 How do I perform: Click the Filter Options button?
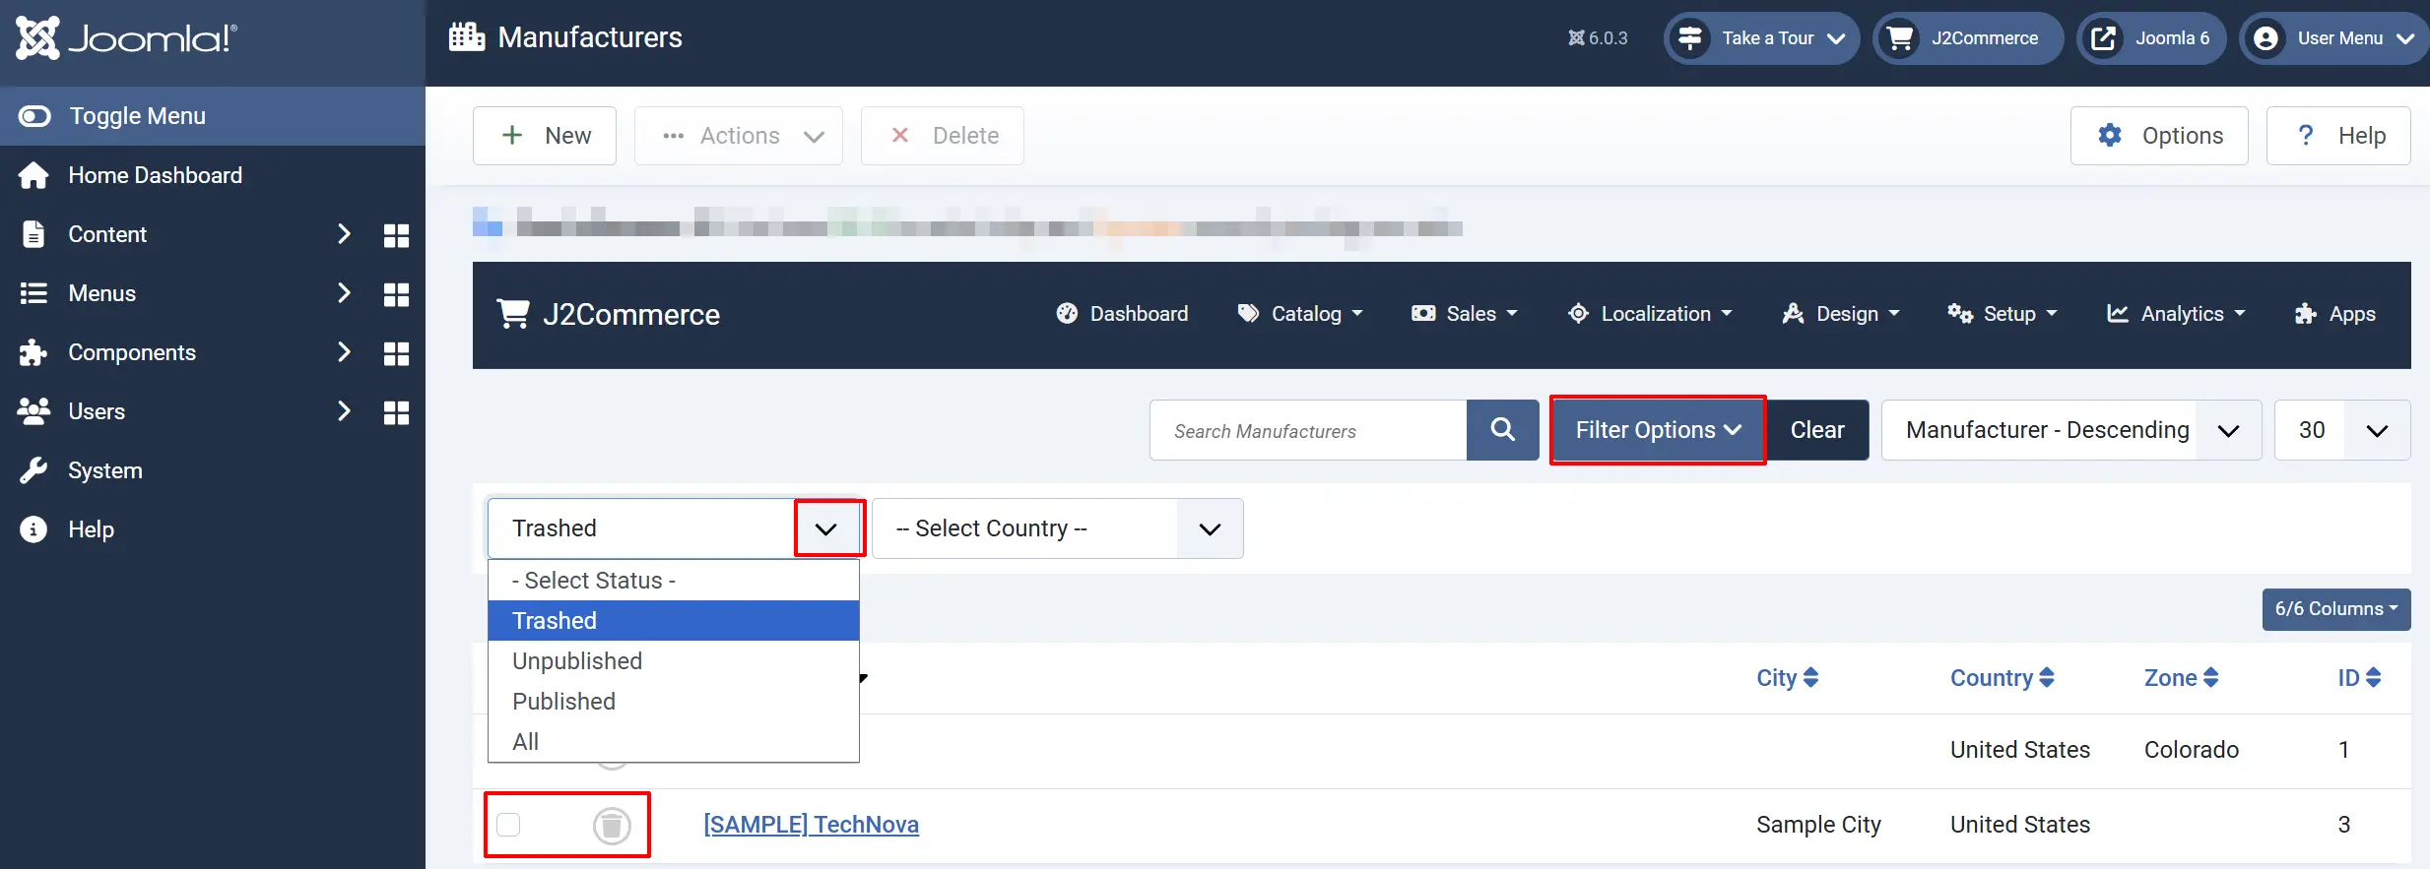coord(1658,430)
